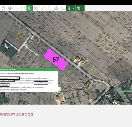Screen dimensions: 132x127
Task: Click parcel 275 on the map
Action: 112,27
